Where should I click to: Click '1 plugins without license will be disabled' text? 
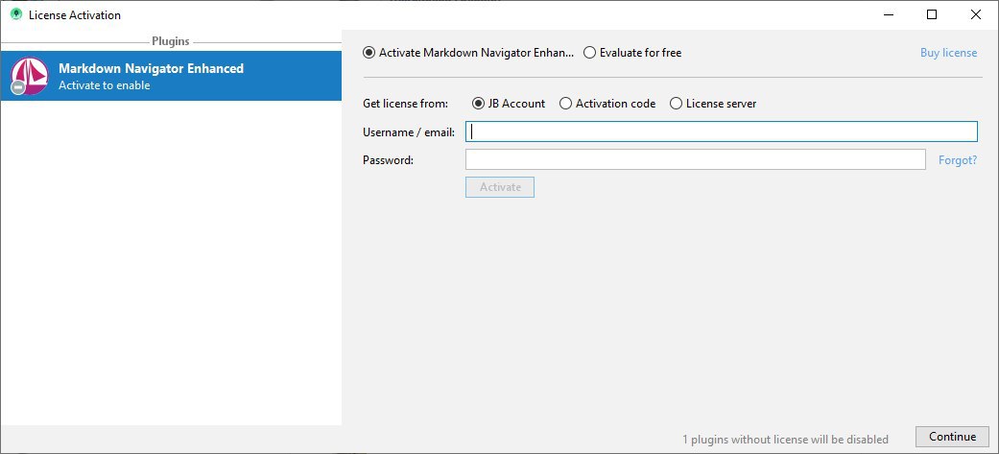click(x=785, y=440)
